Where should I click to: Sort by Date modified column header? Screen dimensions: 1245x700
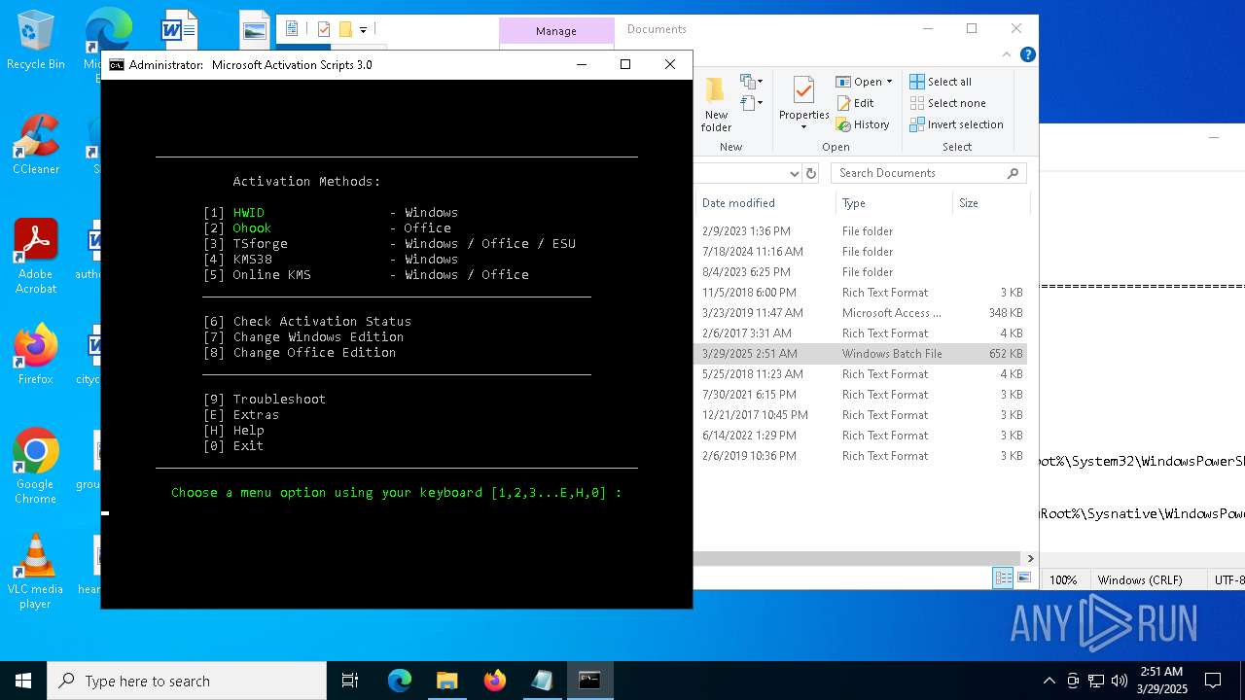(764, 203)
